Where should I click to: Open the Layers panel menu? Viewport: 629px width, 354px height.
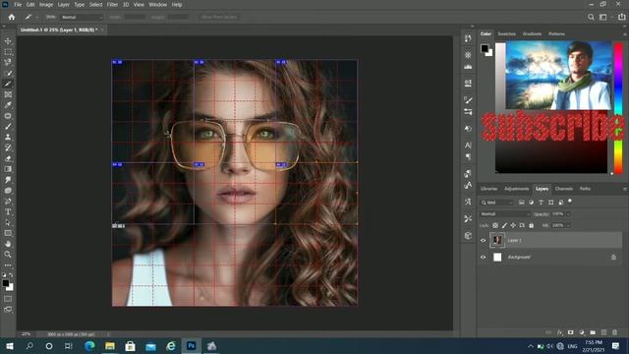[625, 189]
